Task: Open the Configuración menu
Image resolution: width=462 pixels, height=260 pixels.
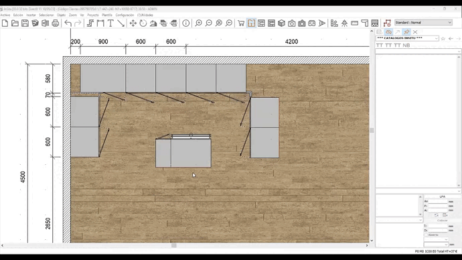Action: click(x=125, y=15)
